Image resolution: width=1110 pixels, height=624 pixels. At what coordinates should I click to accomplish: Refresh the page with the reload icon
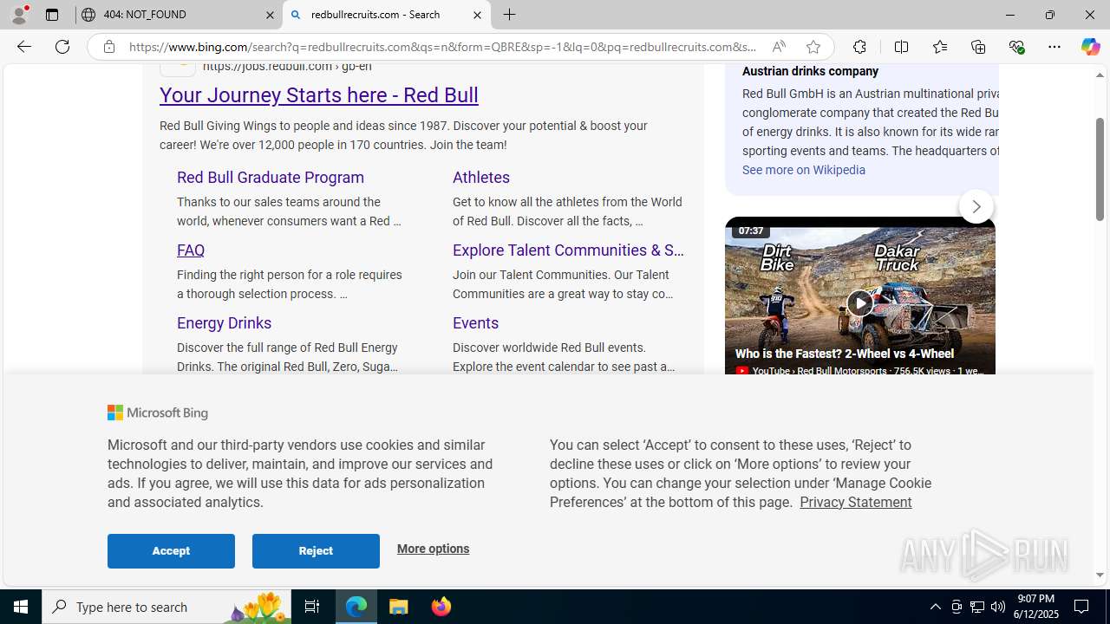tap(62, 47)
